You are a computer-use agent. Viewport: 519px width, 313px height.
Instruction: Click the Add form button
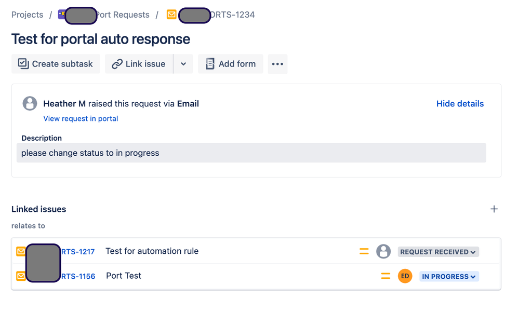(x=230, y=64)
